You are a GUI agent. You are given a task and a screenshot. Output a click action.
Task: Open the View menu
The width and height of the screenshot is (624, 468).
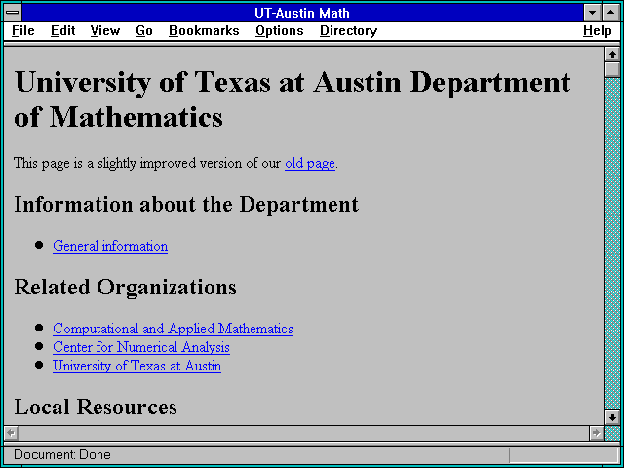(105, 31)
